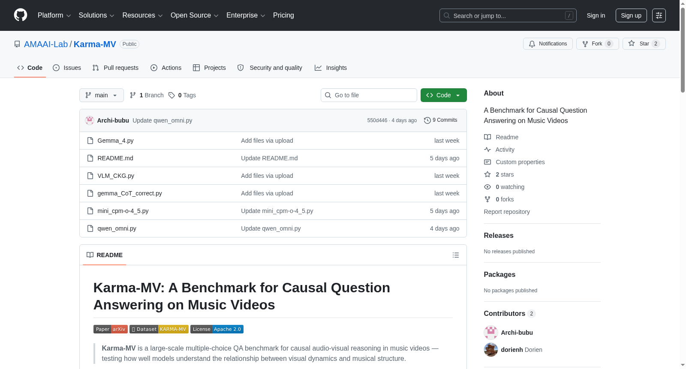Click the Readme book icon in About
The image size is (686, 369).
tap(487, 137)
